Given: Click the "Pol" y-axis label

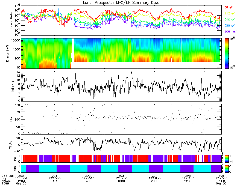Looking at the screenshot, I should pyautogui.click(x=15, y=159).
